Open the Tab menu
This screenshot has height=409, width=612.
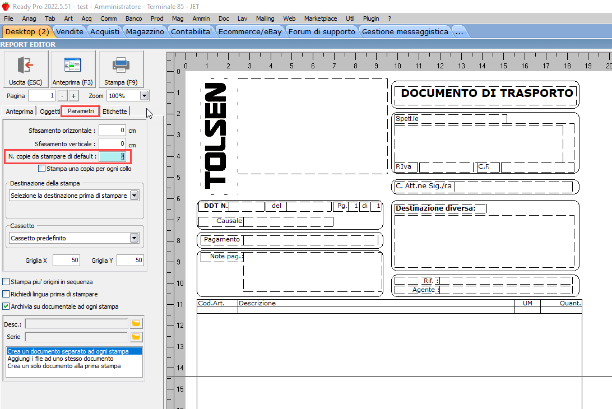[x=50, y=18]
